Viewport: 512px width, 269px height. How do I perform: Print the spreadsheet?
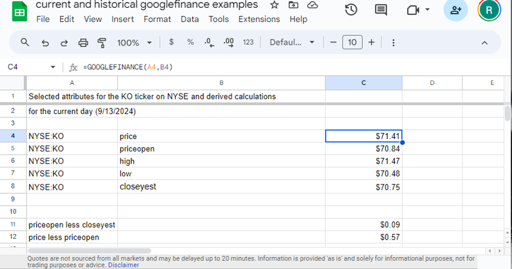[x=83, y=42]
